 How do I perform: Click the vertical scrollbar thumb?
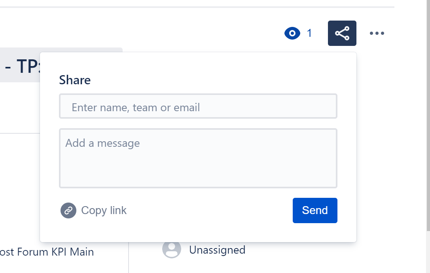pos(428,115)
